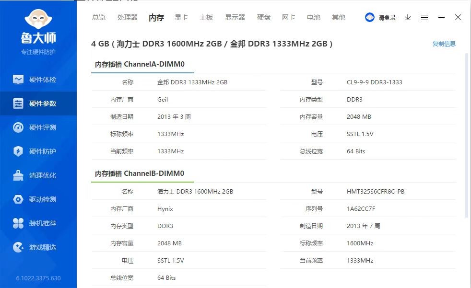This screenshot has width=471, height=288.
Task: Minimize the 鲁大师 window
Action: 441,17
